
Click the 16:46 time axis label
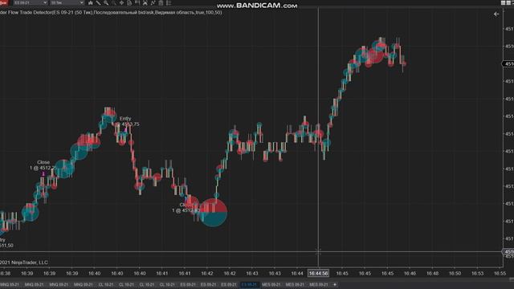pos(410,273)
